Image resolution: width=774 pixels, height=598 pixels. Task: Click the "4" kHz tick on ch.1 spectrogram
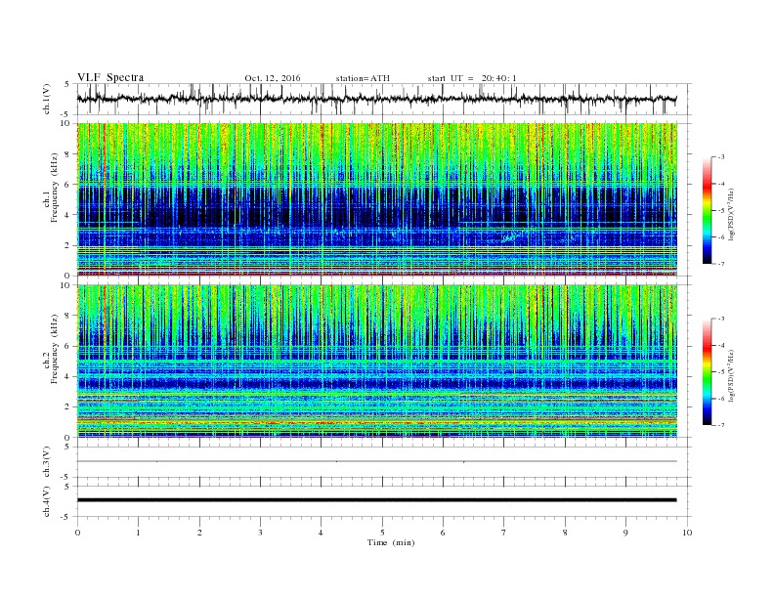(x=68, y=215)
